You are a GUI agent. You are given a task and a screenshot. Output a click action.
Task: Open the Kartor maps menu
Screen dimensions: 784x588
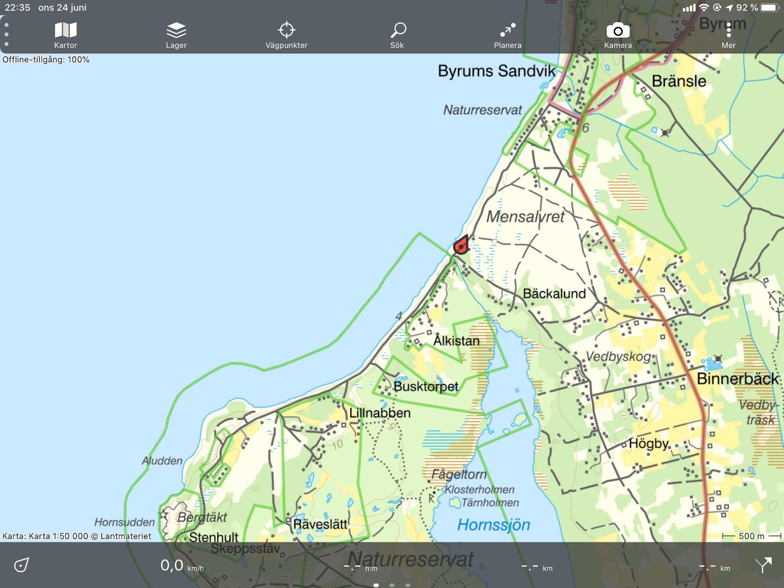(66, 35)
